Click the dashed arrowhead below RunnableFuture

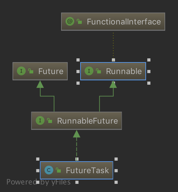point(76,134)
